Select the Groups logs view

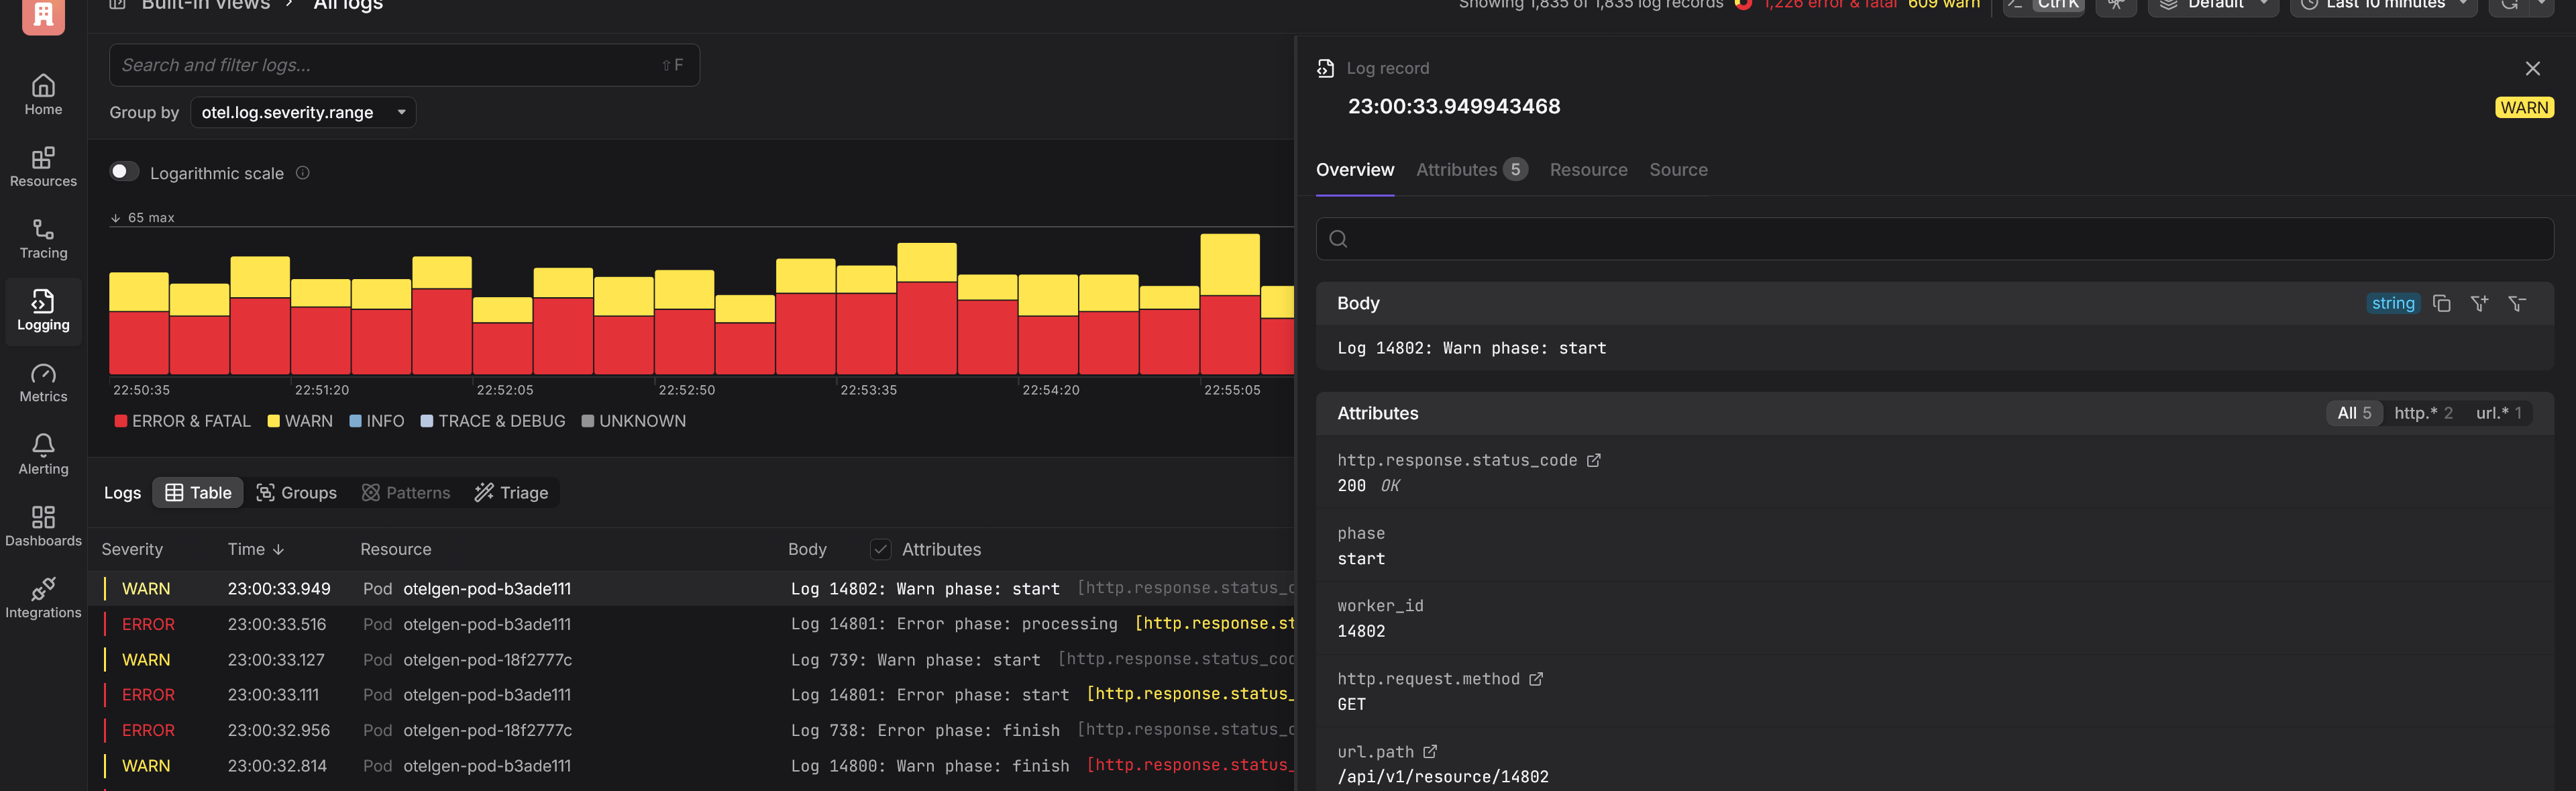tap(296, 492)
